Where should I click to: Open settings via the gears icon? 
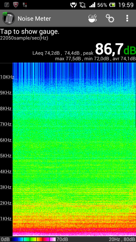tap(110, 18)
